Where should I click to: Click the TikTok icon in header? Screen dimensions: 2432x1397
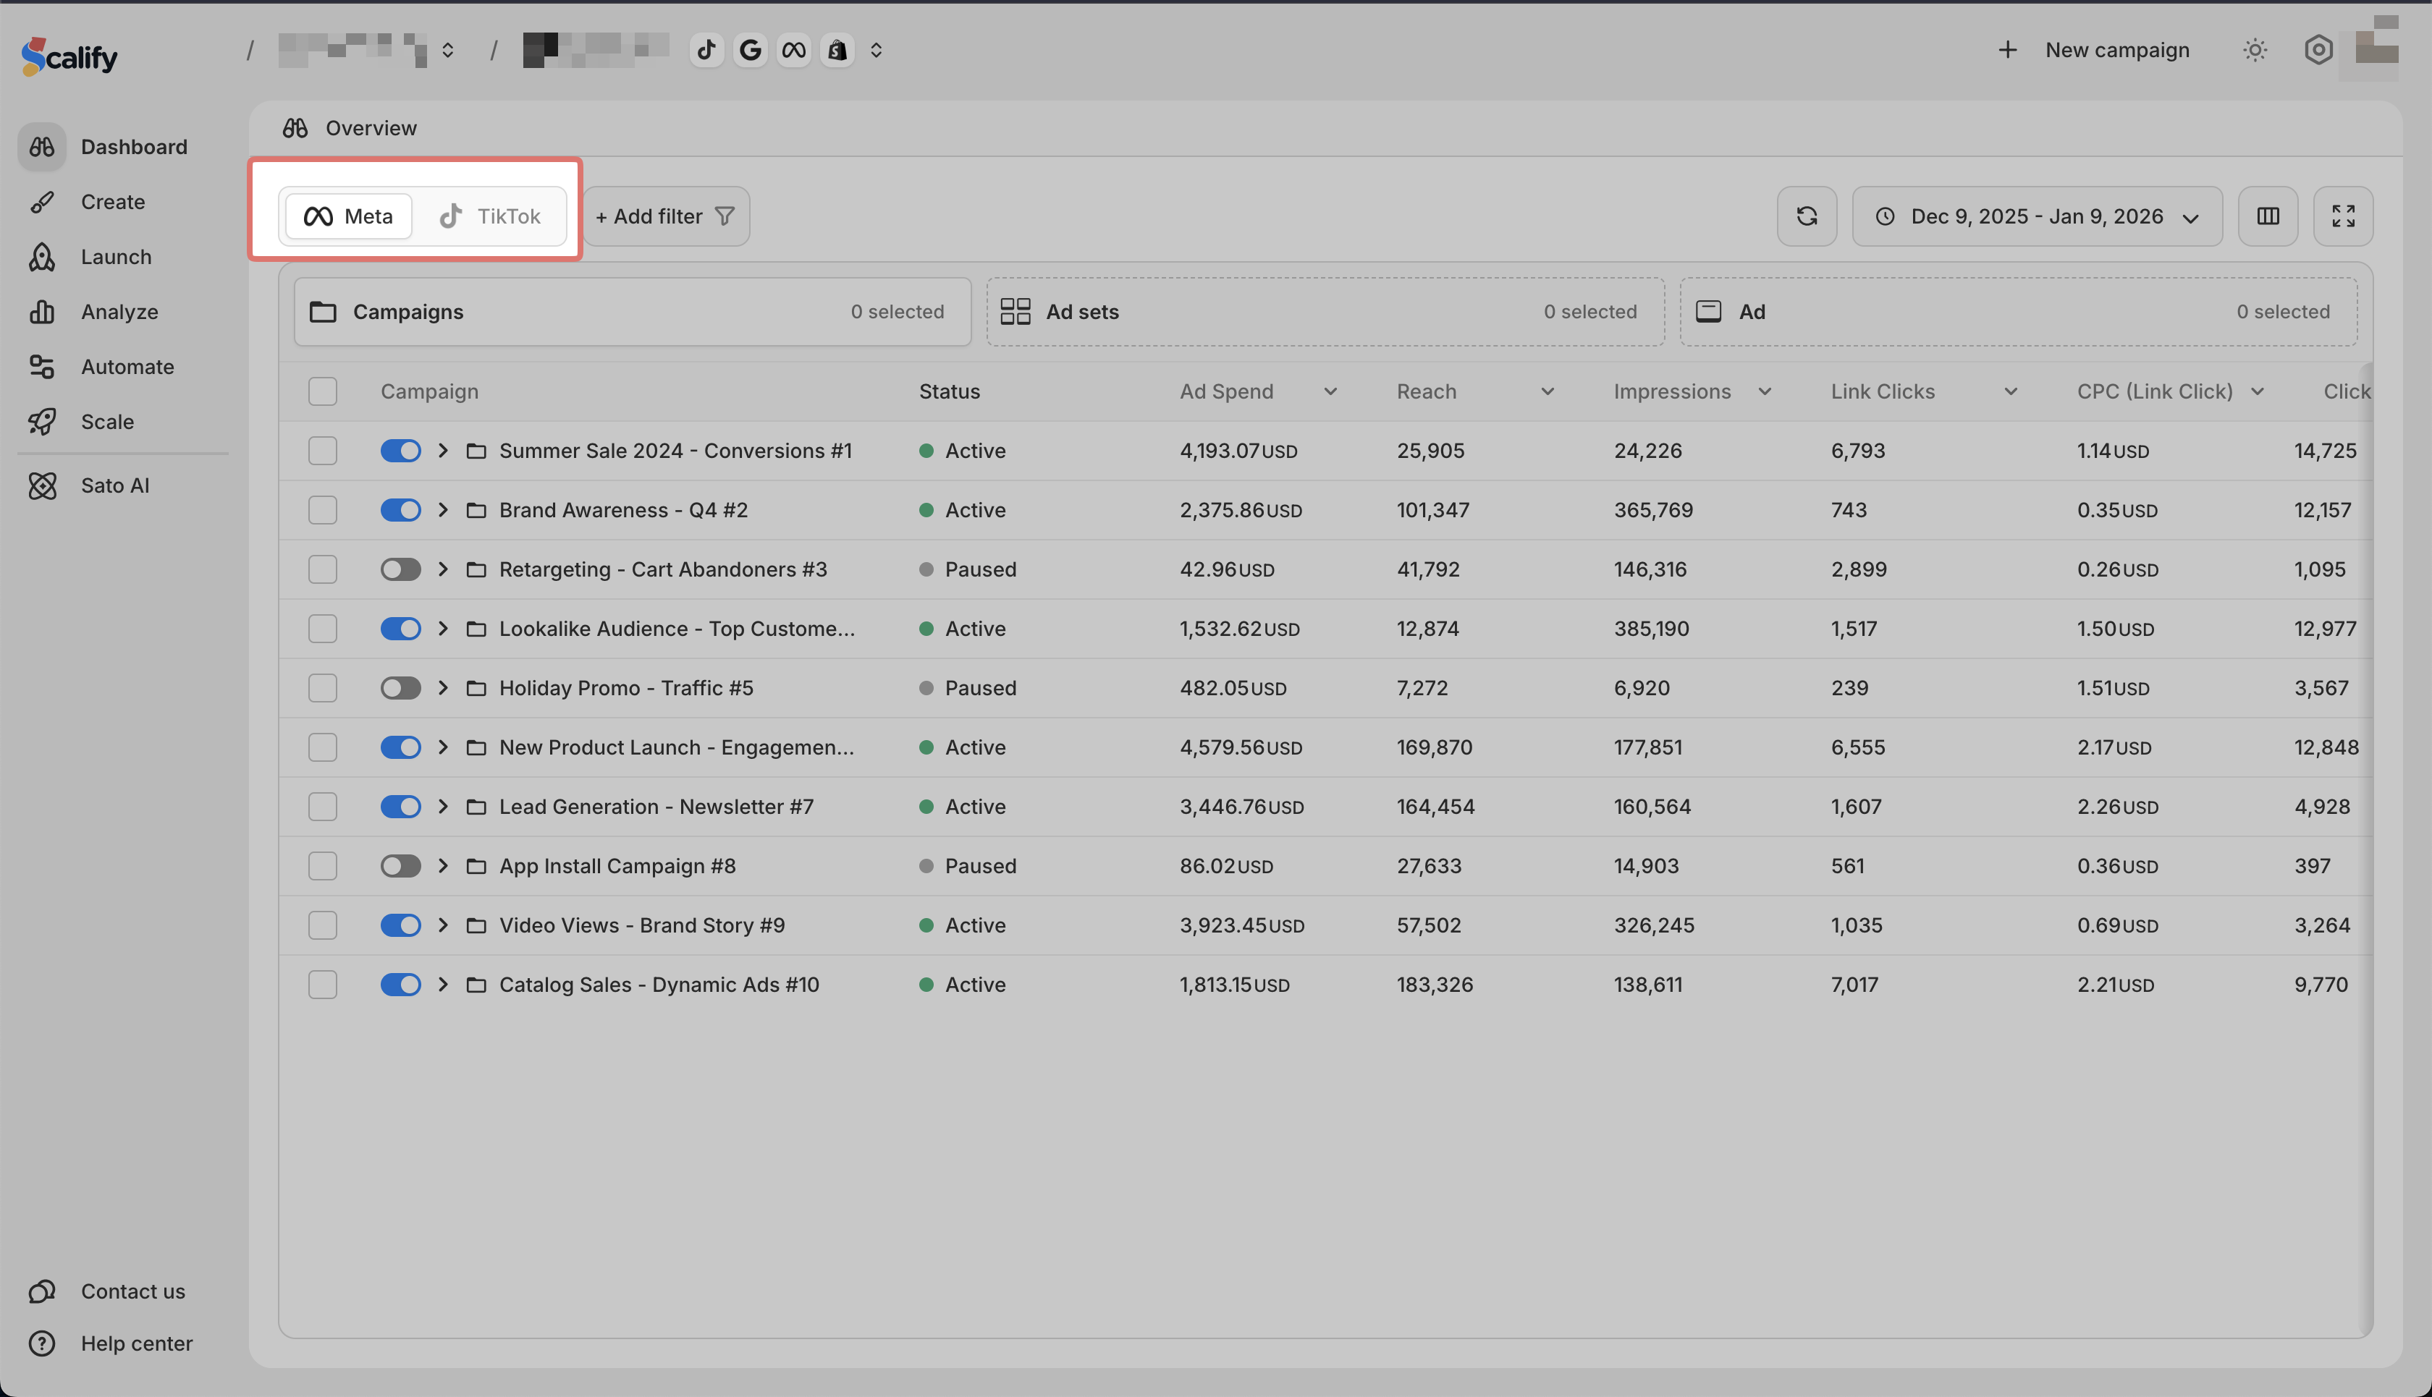tap(706, 50)
